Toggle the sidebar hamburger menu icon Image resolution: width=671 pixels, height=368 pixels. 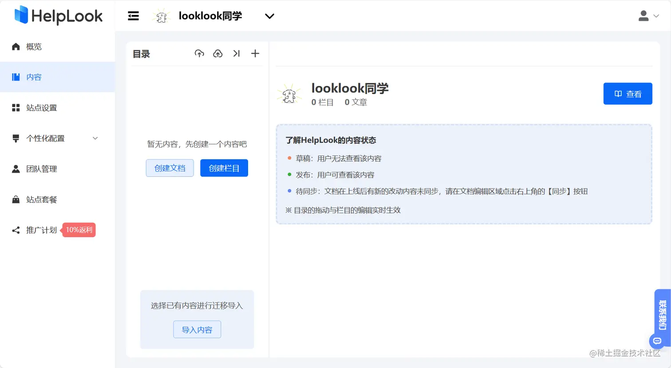(x=133, y=16)
